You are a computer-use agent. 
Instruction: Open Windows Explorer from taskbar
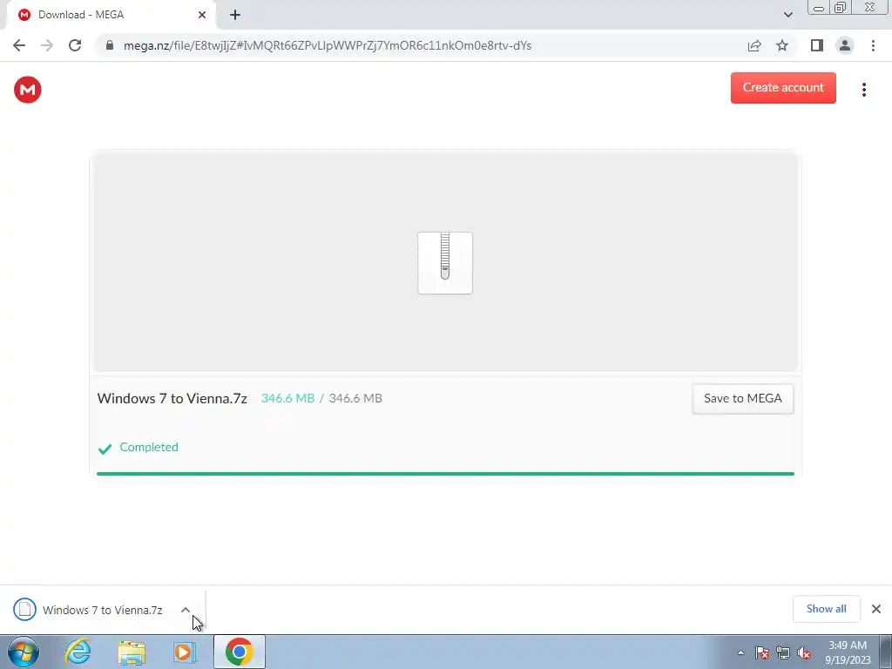click(x=132, y=652)
